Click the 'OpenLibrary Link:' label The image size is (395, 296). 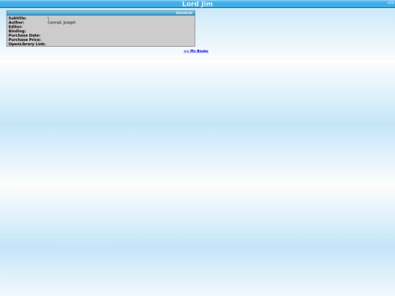(x=27, y=44)
